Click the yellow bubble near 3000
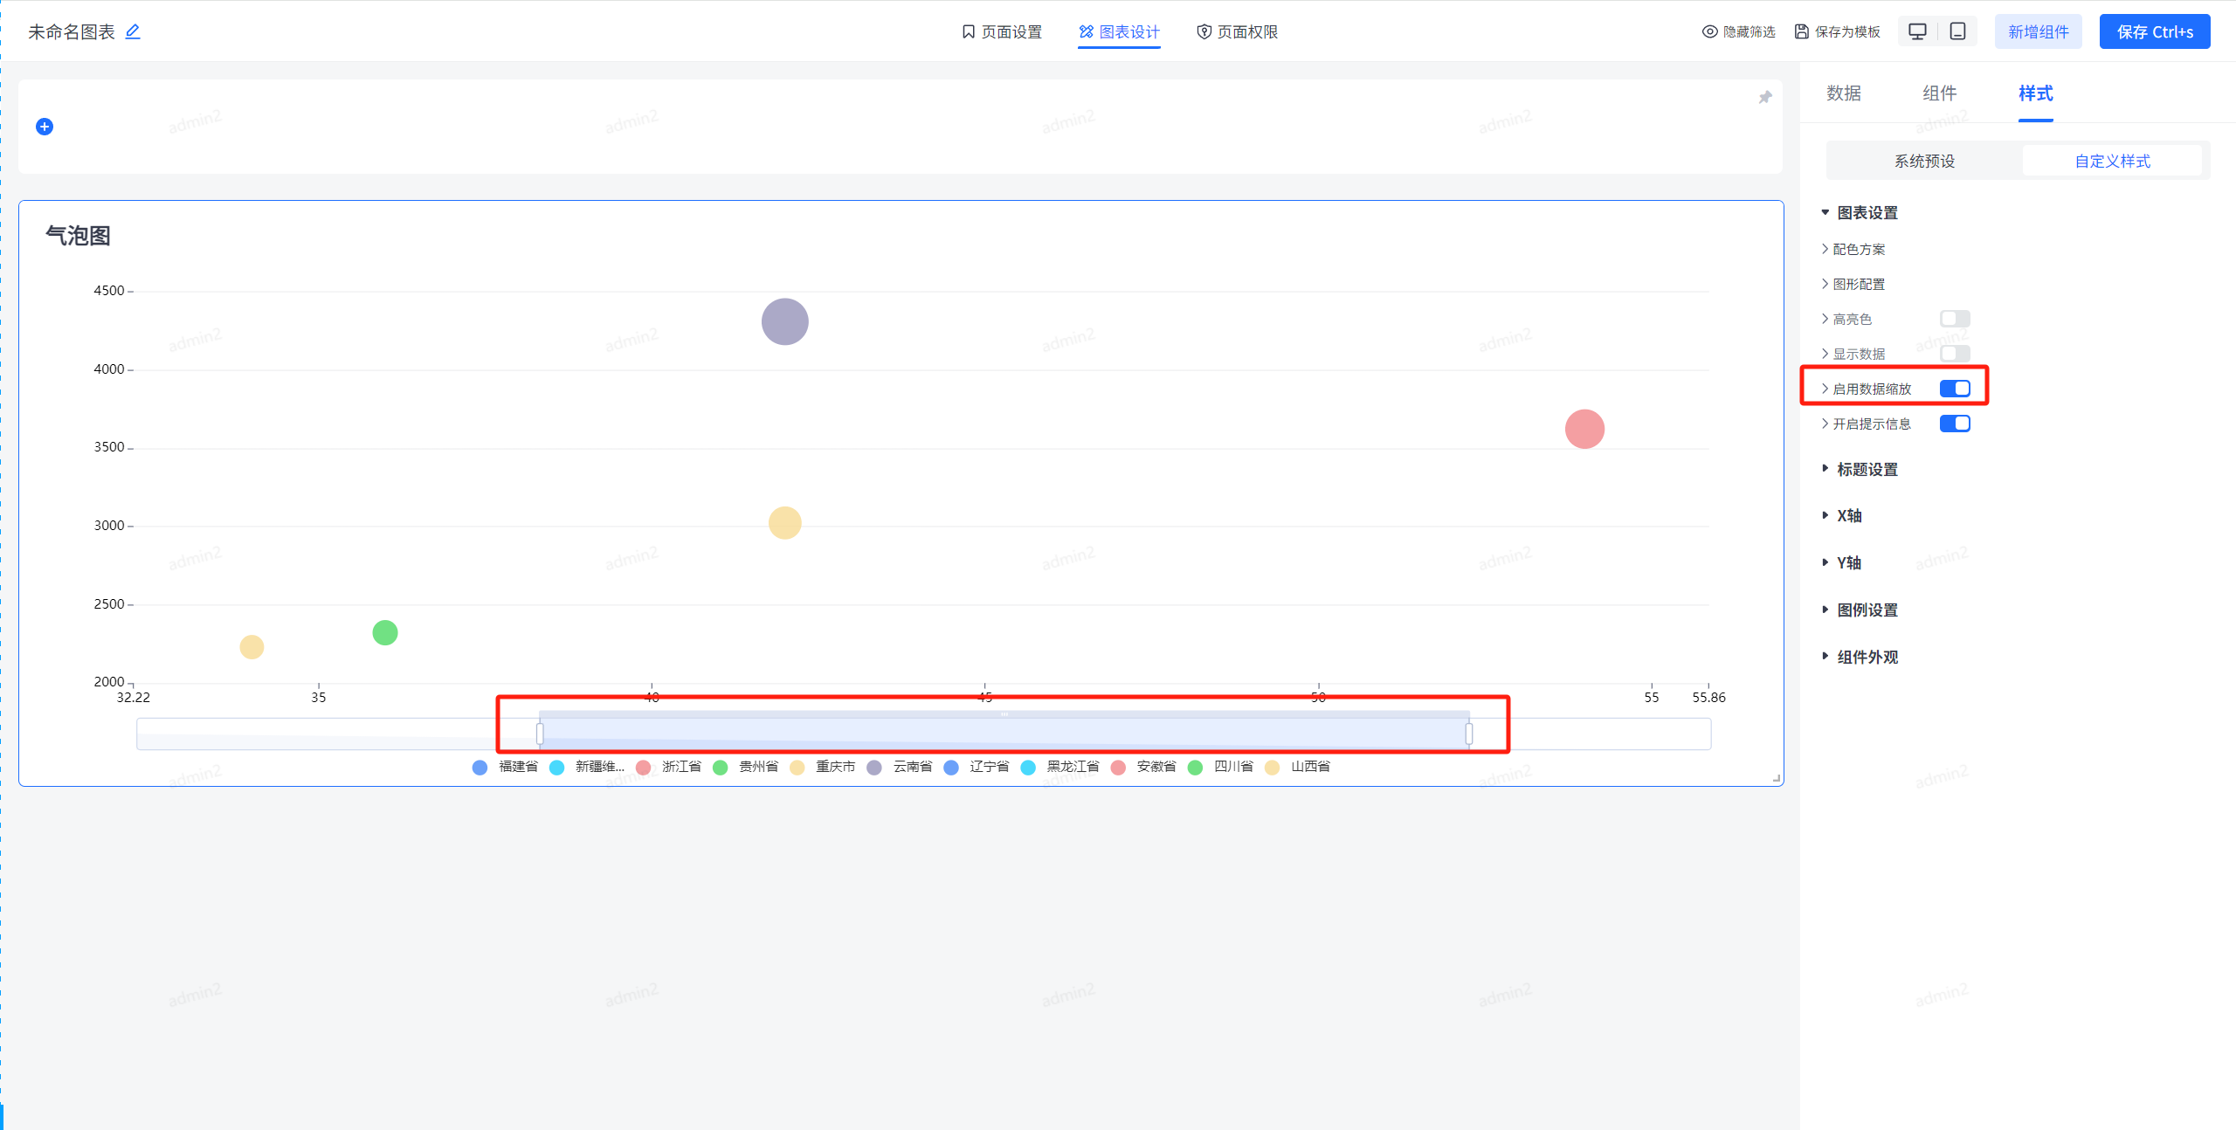 click(x=784, y=523)
